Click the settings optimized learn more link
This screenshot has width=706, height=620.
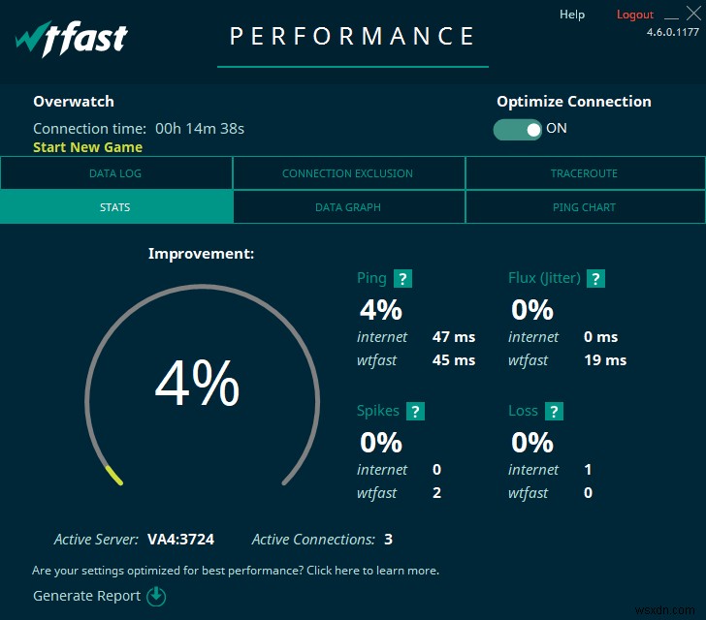point(235,571)
